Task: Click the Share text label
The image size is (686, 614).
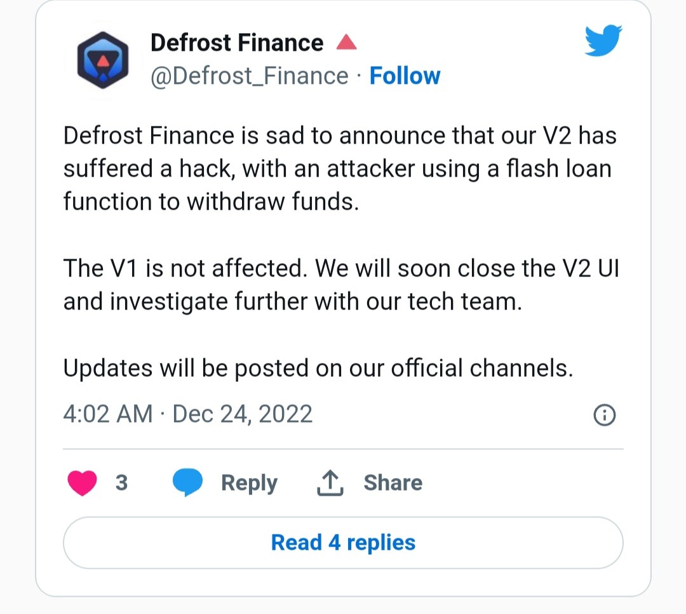Action: (393, 482)
